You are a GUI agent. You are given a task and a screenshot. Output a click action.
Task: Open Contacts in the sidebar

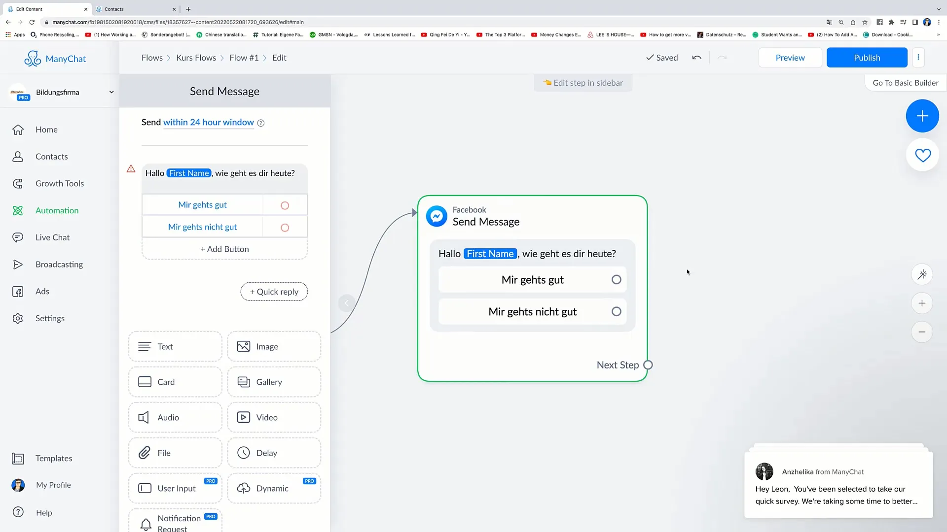(51, 157)
